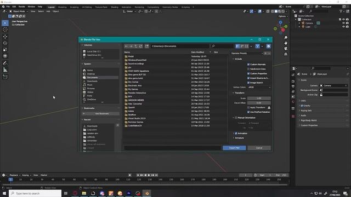The height and width of the screenshot is (197, 351).
Task: Hide Camera in outliner viewport eye
Action: 343,23
